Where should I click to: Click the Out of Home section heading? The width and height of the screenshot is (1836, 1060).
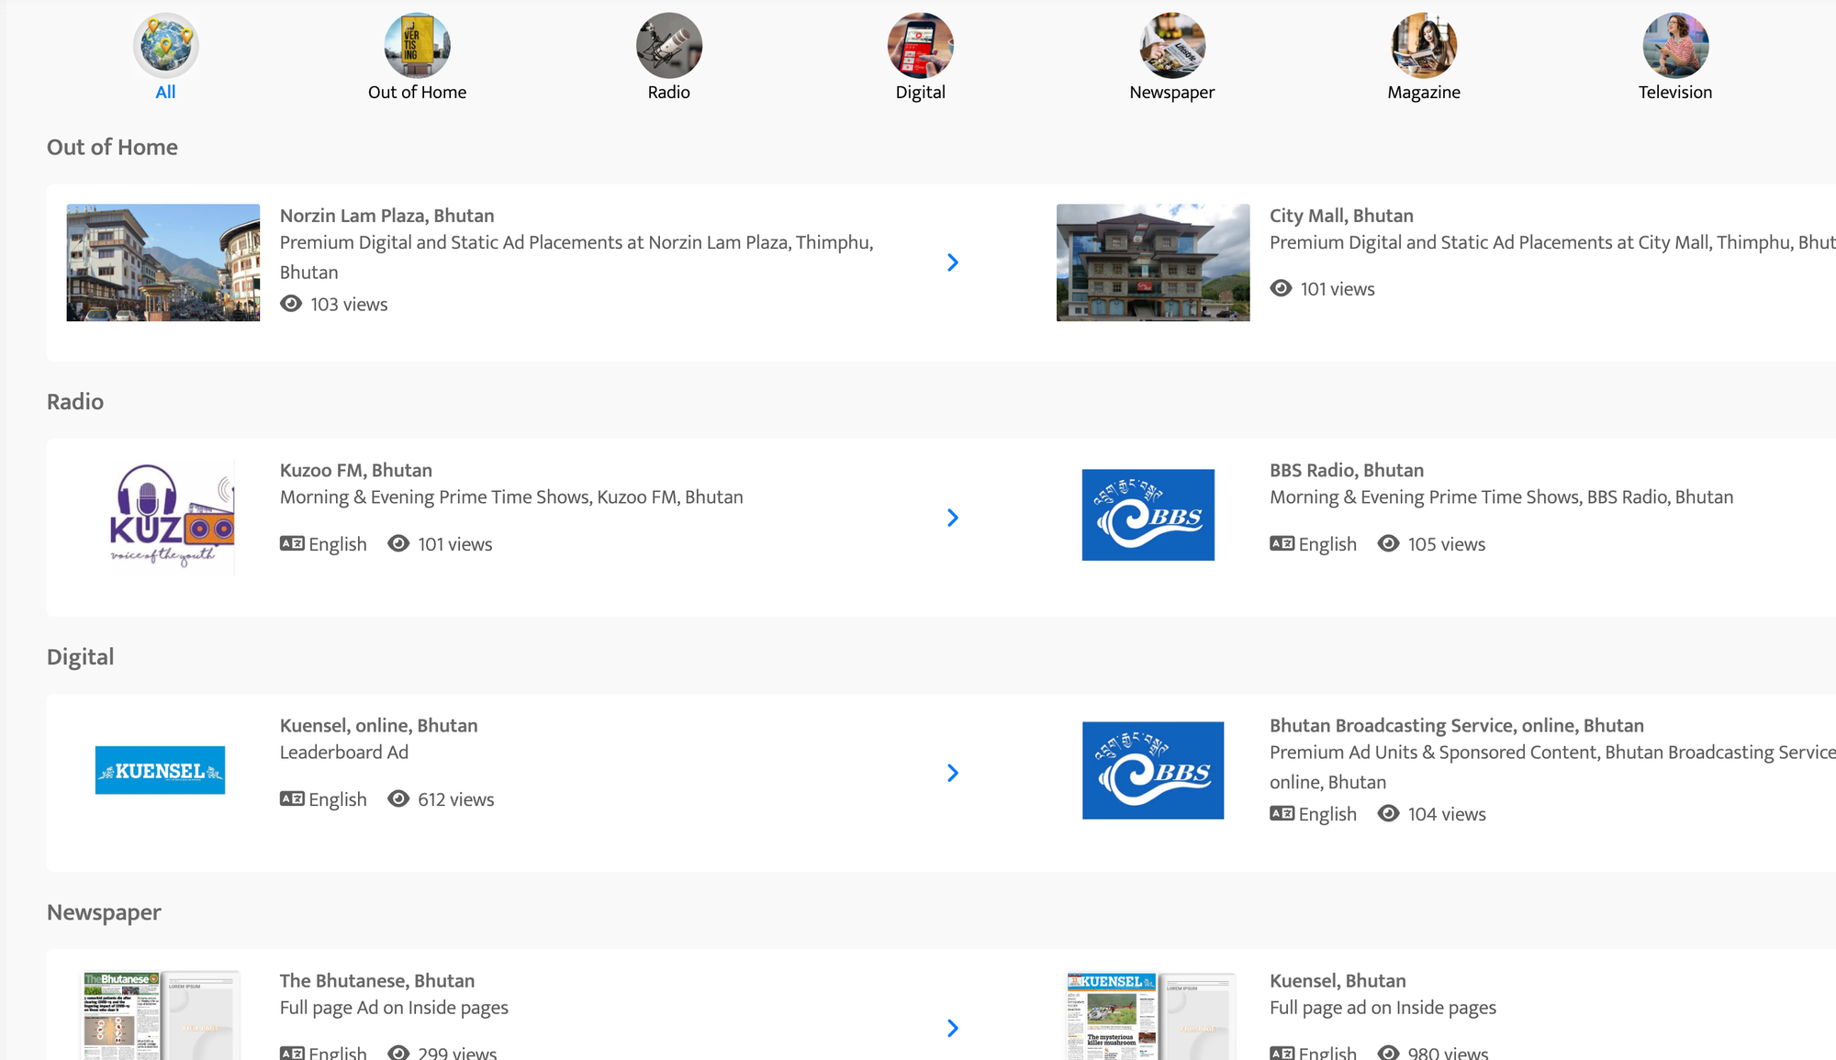(x=112, y=147)
